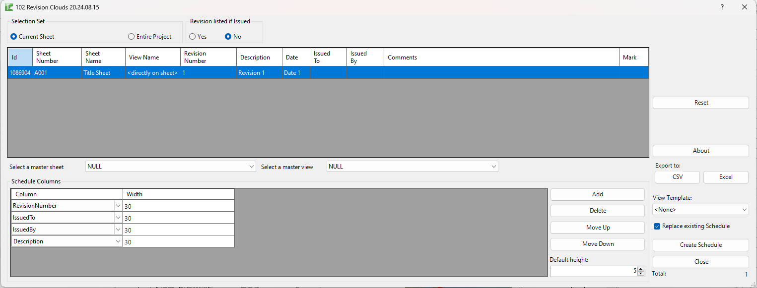Viewport: 757px width, 288px height.
Task: Open the View Template dropdown
Action: tap(744, 209)
